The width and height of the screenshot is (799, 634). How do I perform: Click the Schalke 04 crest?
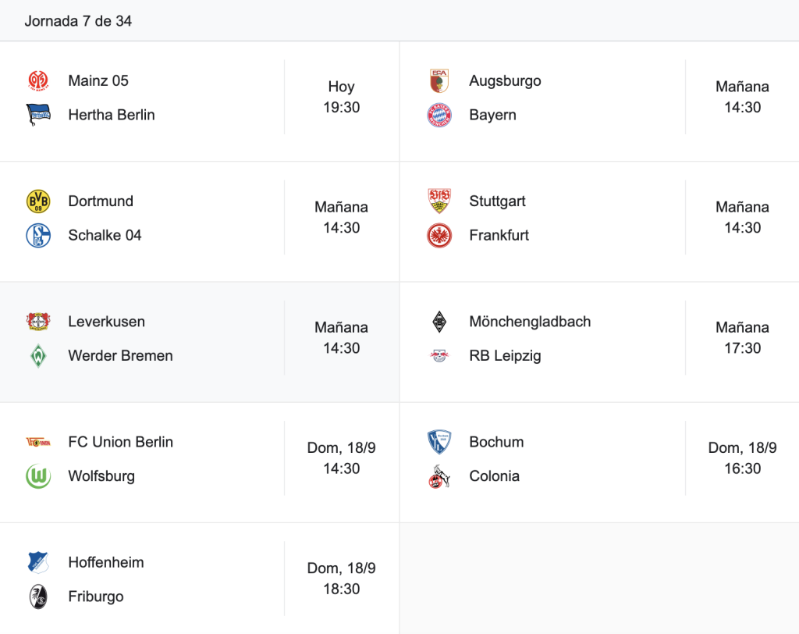click(38, 235)
